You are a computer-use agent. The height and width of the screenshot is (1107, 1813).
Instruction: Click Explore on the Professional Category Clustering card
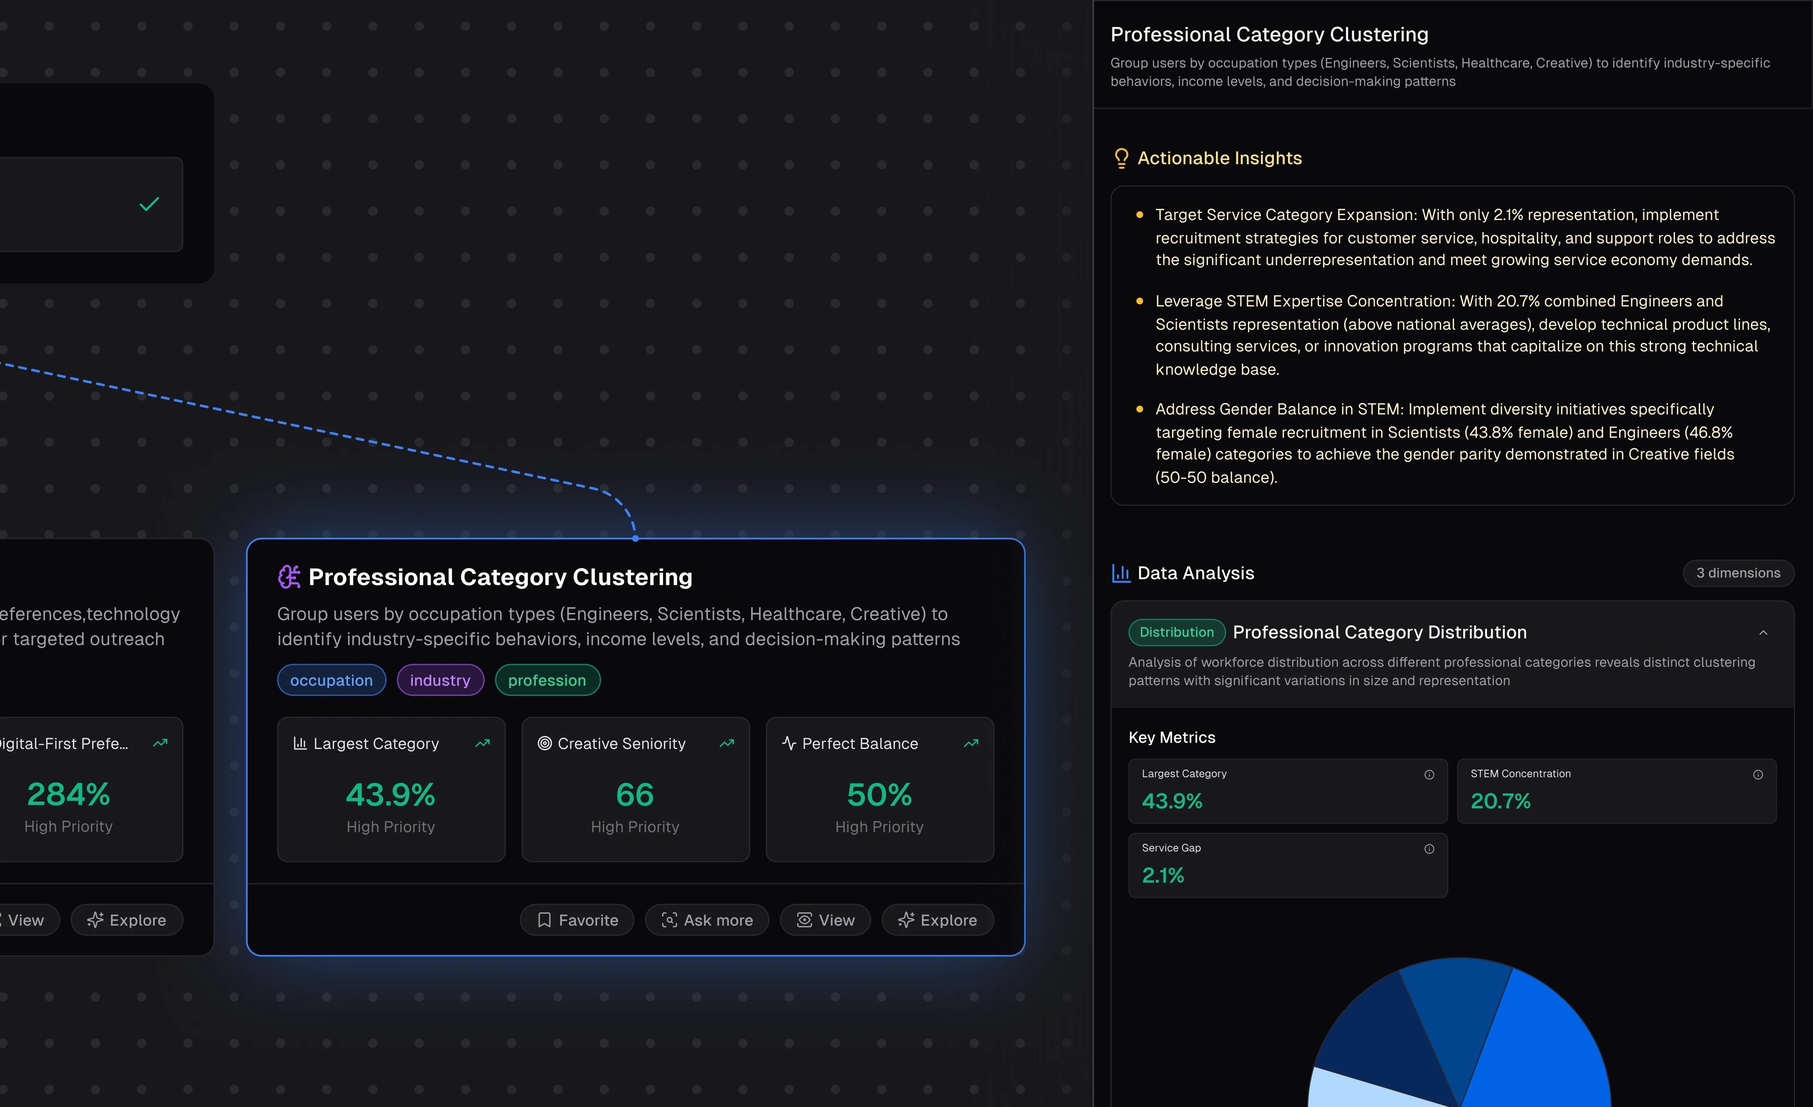(937, 920)
